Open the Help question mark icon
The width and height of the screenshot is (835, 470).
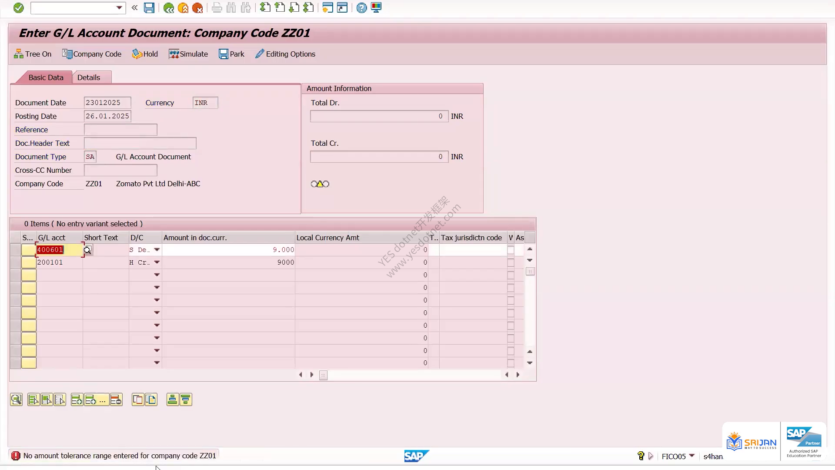(361, 8)
